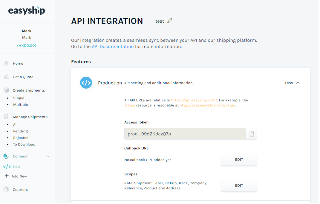The height and width of the screenshot is (204, 320).
Task: Click the Access Token field
Action: 185,134
